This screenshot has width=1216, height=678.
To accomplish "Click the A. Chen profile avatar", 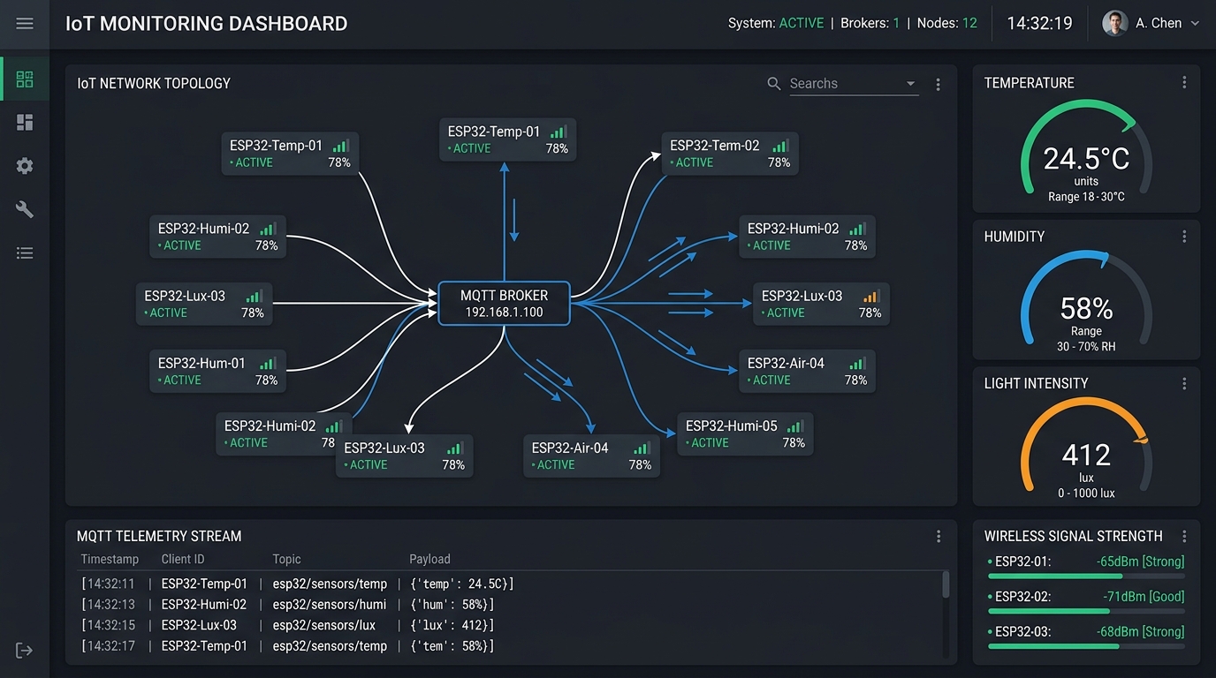I will [x=1115, y=24].
